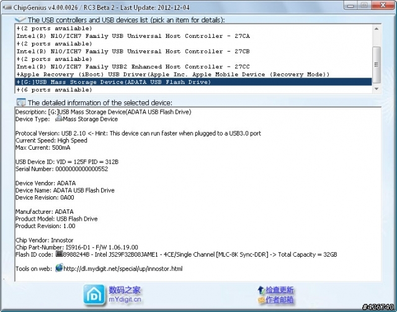Click the globe icon beside Tools on web
Viewport: 397px width, 312px height.
pos(59,268)
